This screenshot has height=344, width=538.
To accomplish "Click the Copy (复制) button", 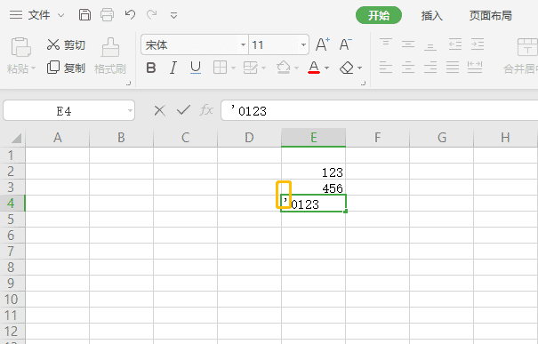I will 66,68.
